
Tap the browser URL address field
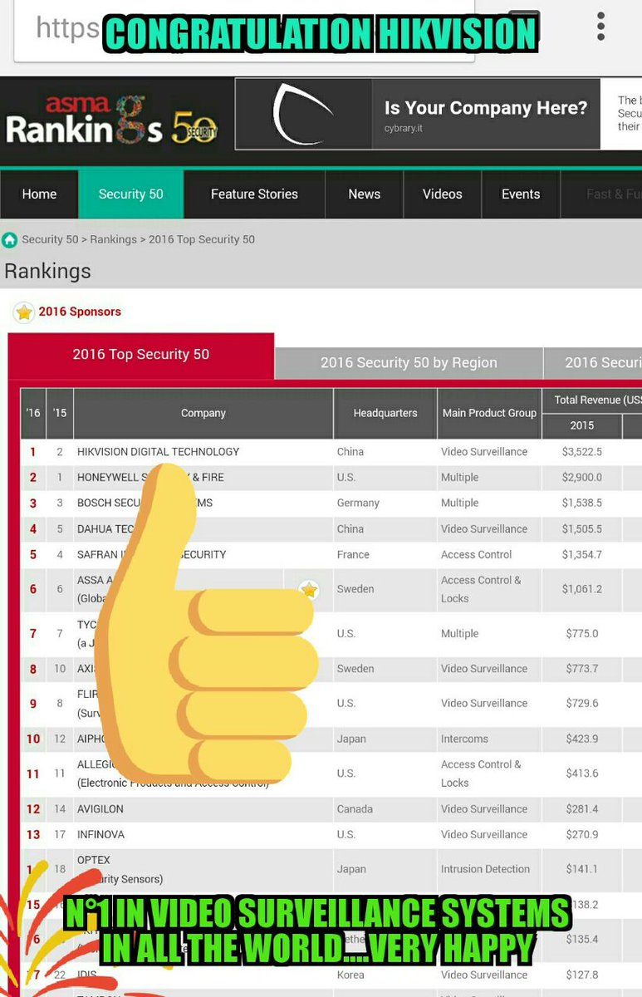(245, 29)
